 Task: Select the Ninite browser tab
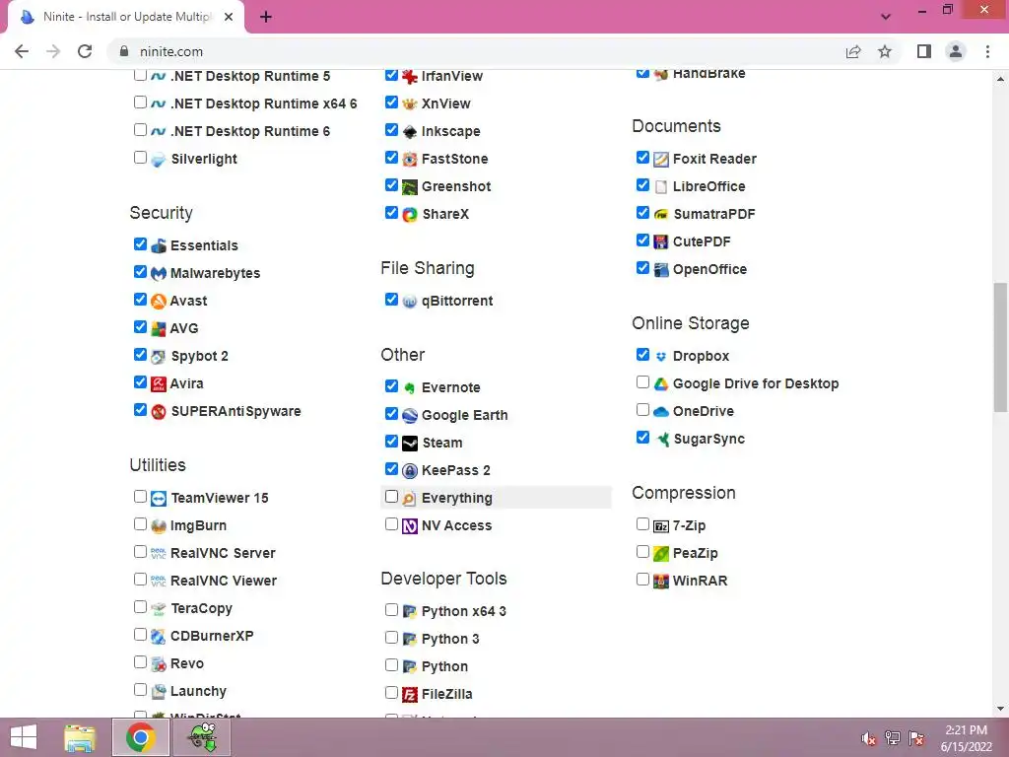point(125,17)
